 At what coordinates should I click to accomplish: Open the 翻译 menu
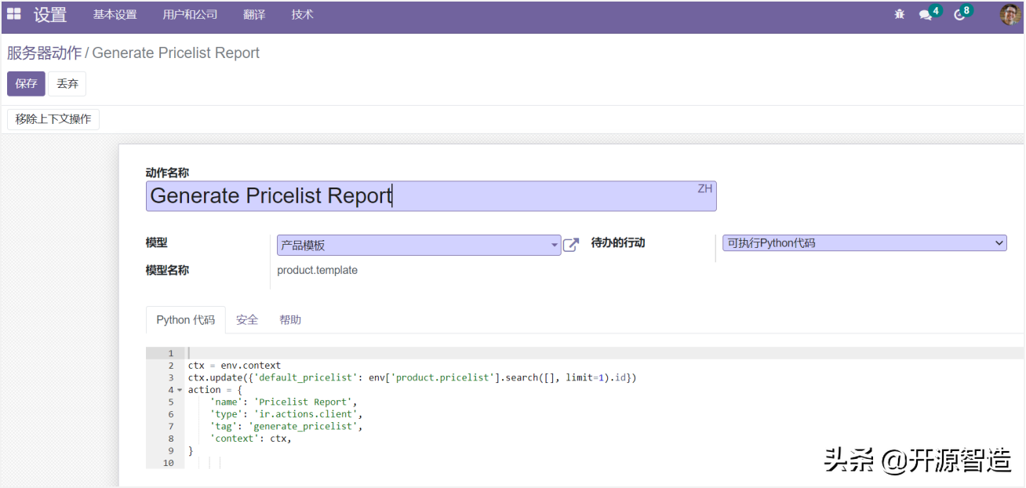pos(254,15)
